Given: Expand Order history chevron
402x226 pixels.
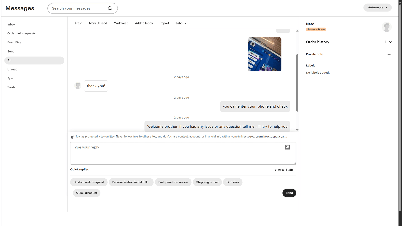Looking at the screenshot, I should (390, 42).
